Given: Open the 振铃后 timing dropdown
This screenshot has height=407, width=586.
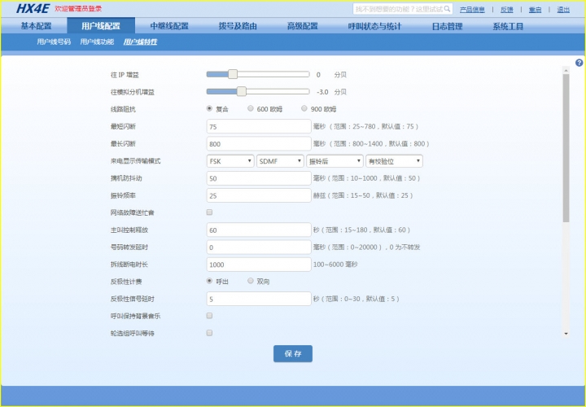Looking at the screenshot, I should pos(335,161).
